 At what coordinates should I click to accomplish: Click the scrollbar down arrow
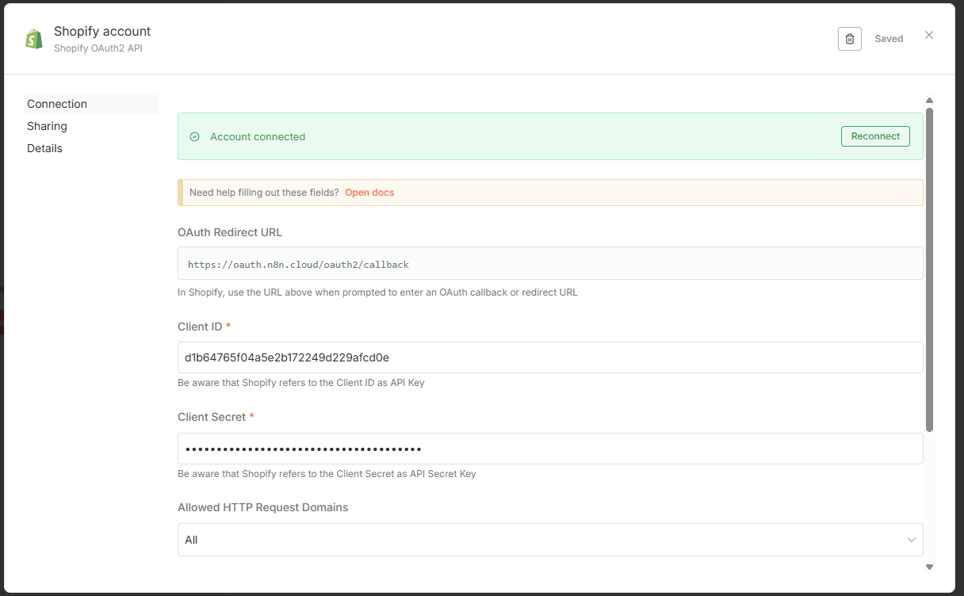click(x=929, y=567)
